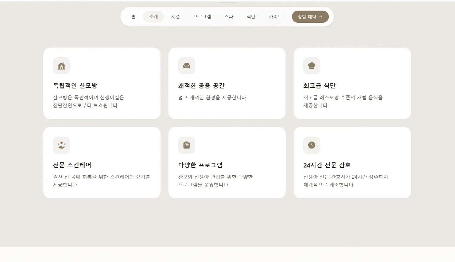Image resolution: width=455 pixels, height=262 pixels.
Task: Click the 최고급 식단 heading text
Action: 320,85
